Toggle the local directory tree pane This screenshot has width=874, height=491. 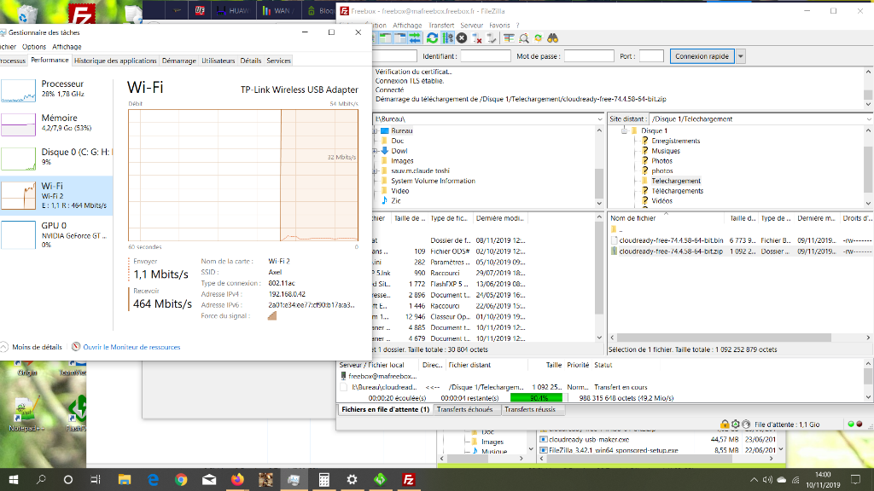tap(384, 38)
